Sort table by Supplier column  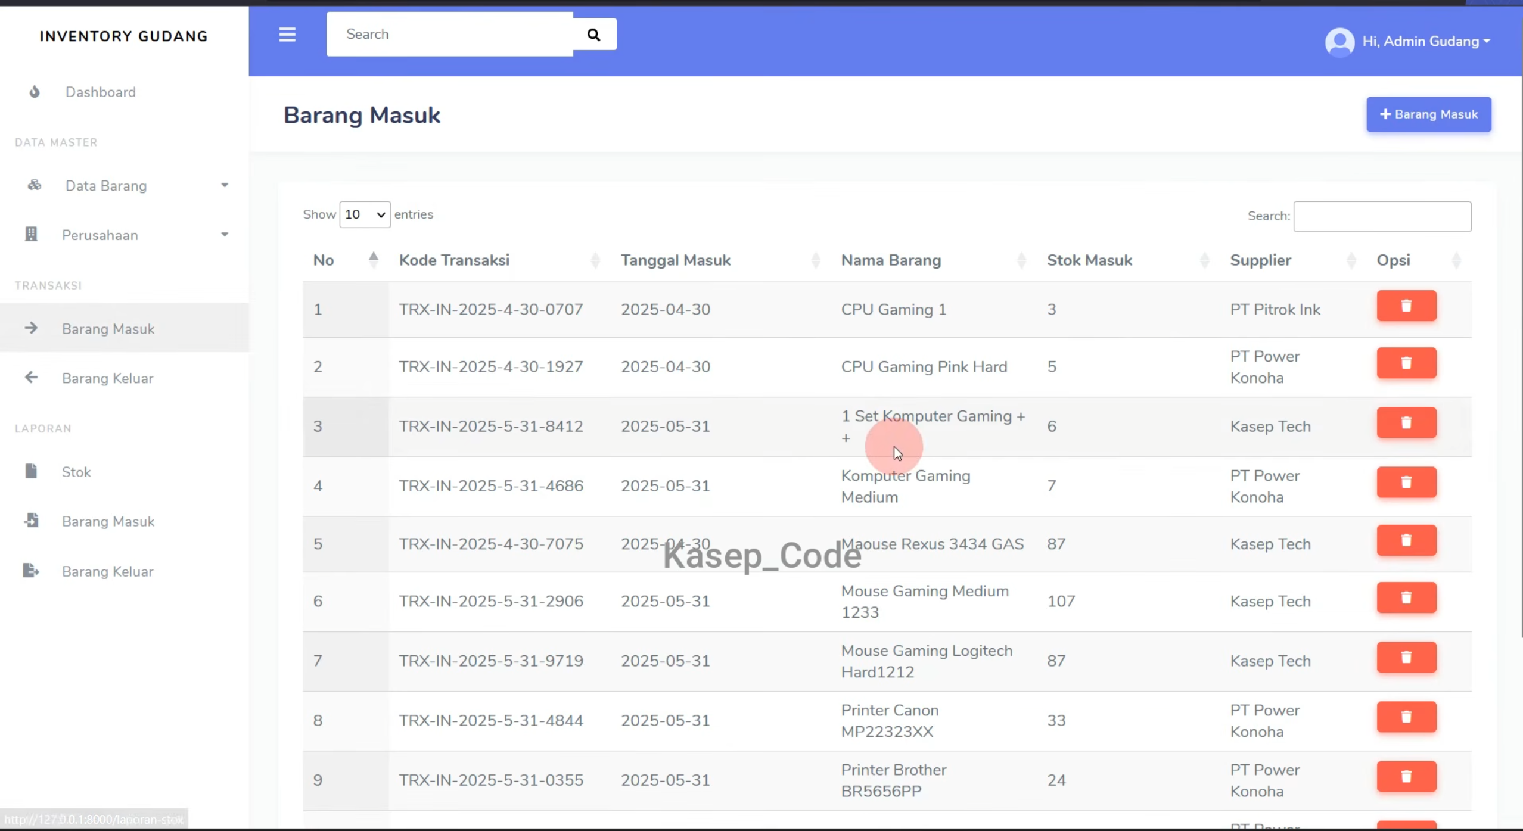pos(1293,260)
